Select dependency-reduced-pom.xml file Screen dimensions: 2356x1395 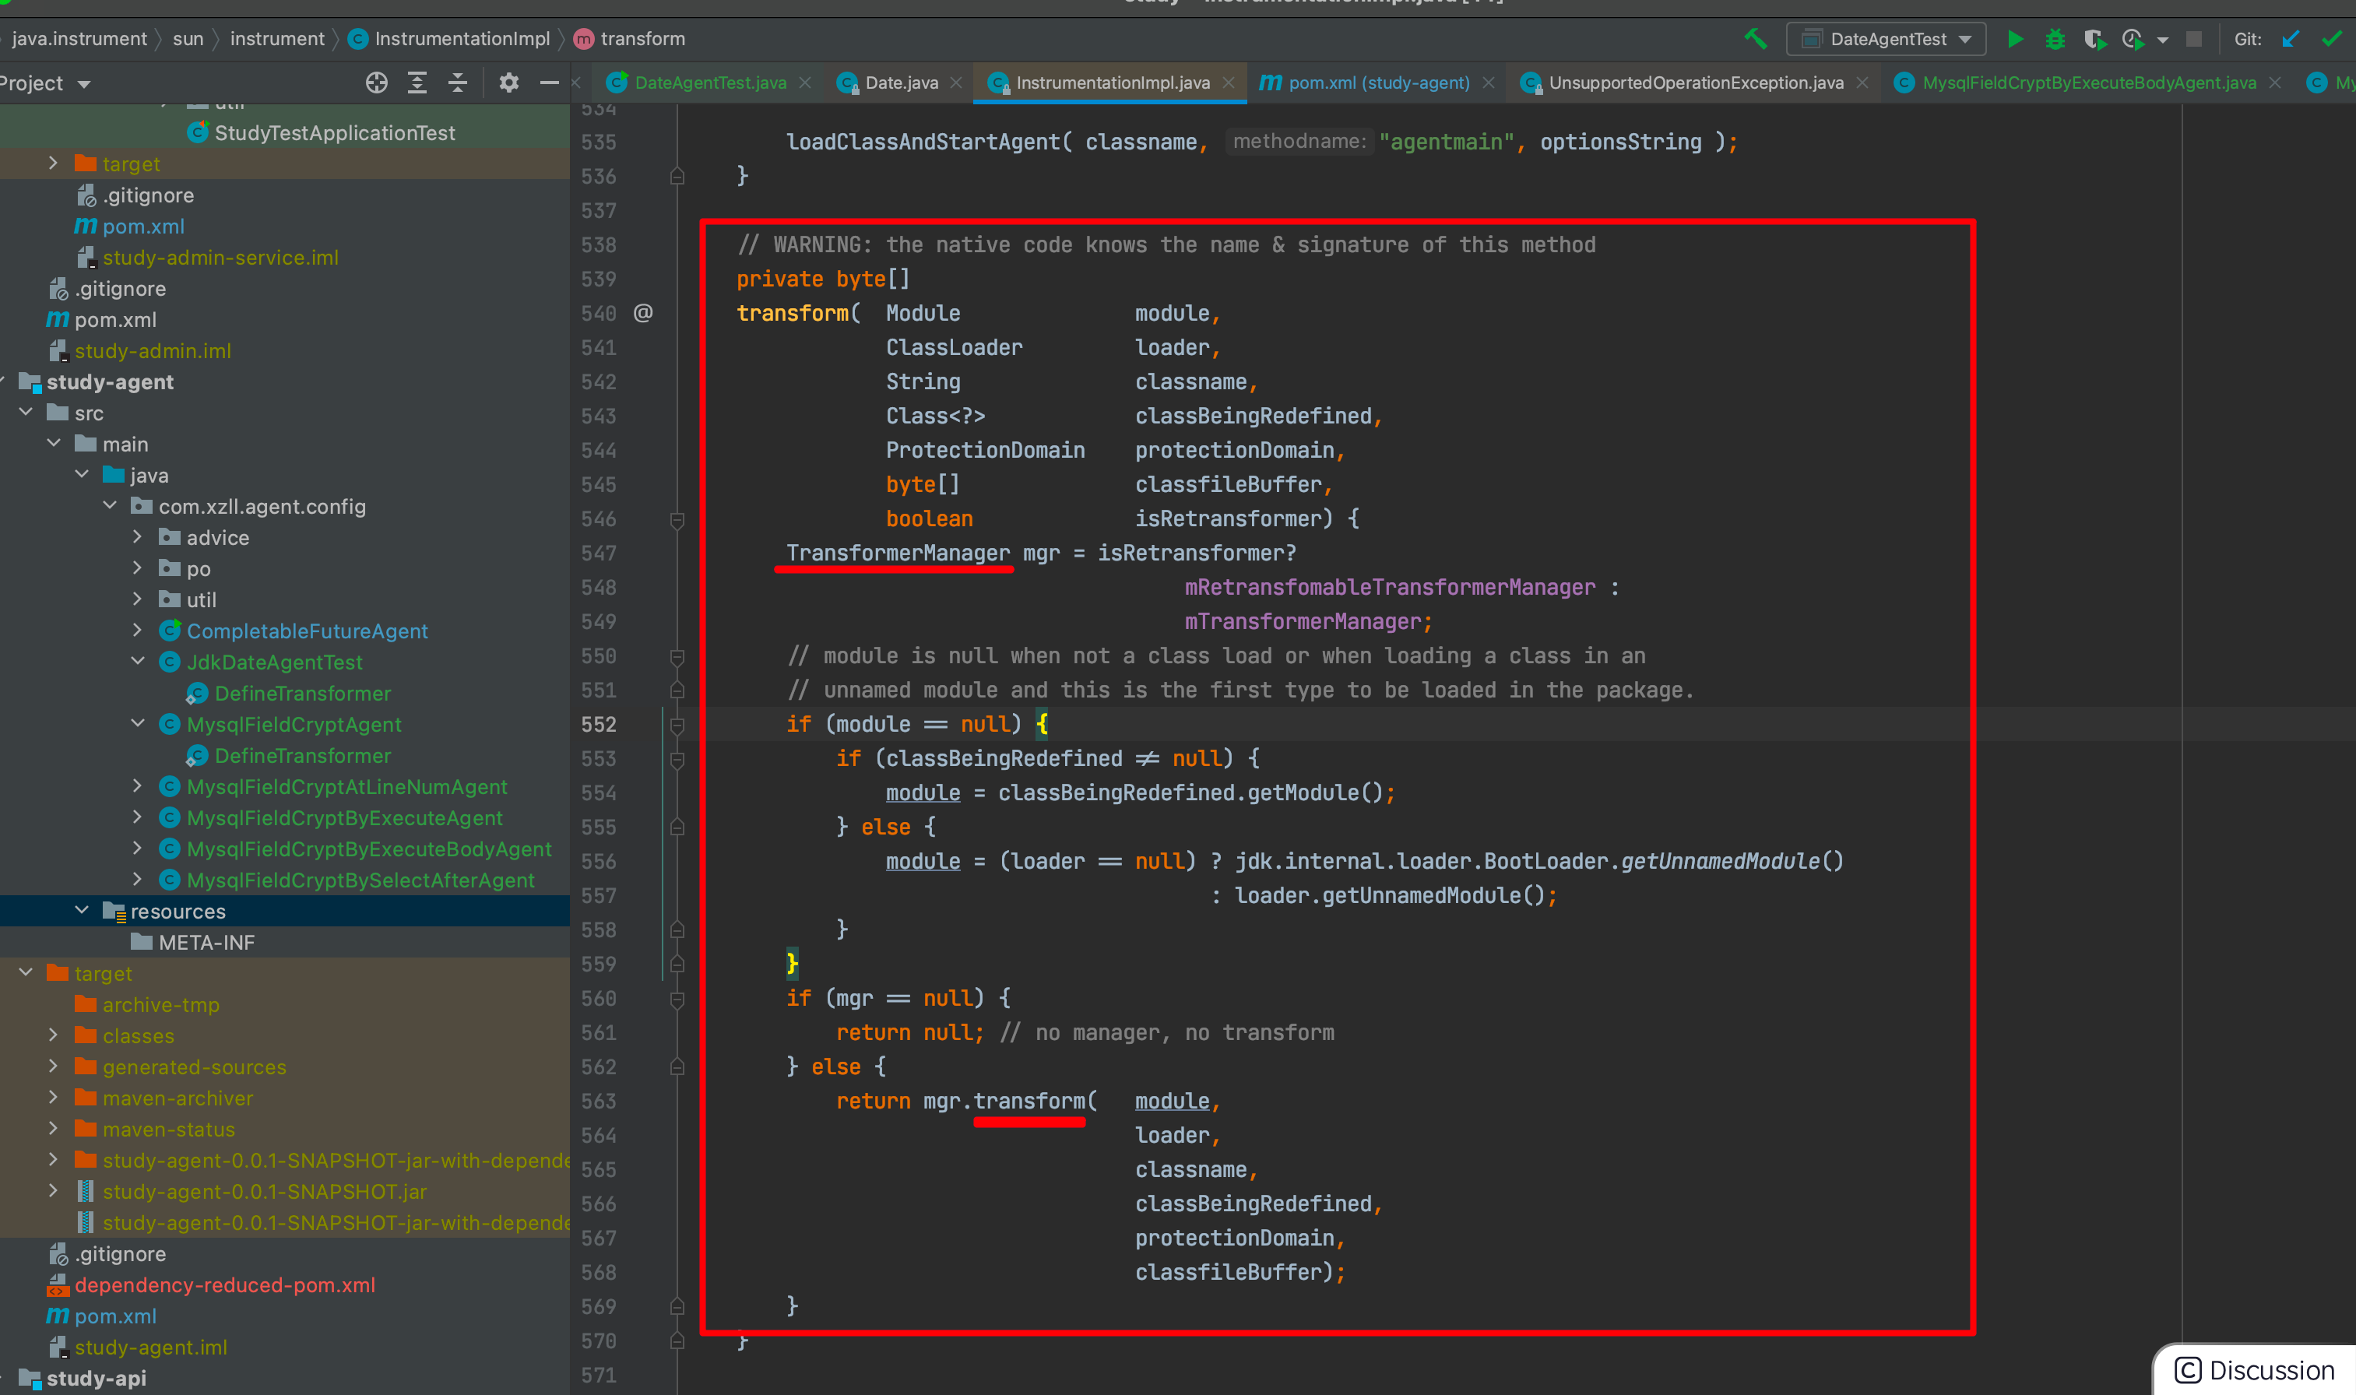(223, 1285)
